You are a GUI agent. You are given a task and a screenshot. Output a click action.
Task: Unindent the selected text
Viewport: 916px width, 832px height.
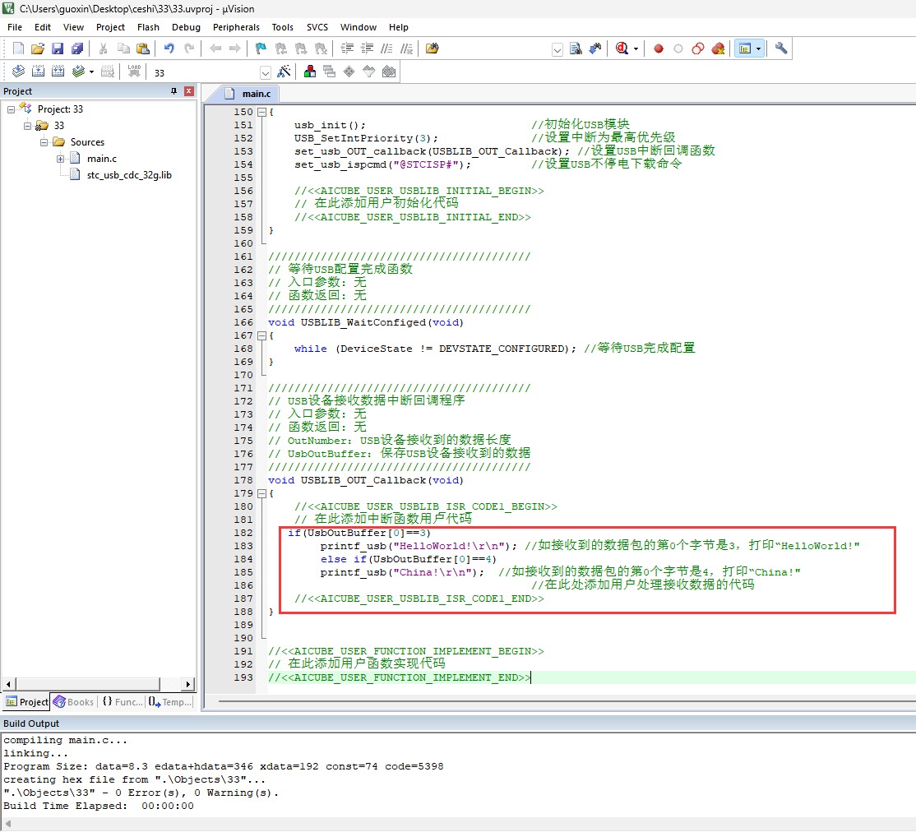point(367,49)
